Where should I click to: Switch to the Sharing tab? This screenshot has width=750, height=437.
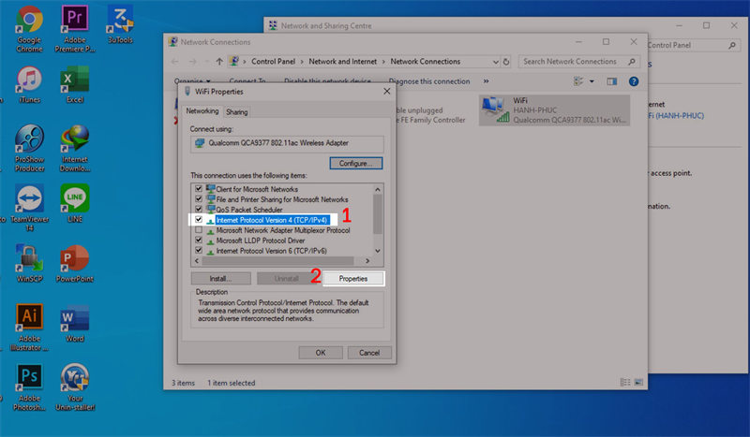237,111
